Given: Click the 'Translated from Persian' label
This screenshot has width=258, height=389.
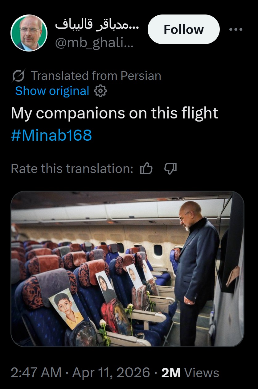Looking at the screenshot, I should click(96, 76).
